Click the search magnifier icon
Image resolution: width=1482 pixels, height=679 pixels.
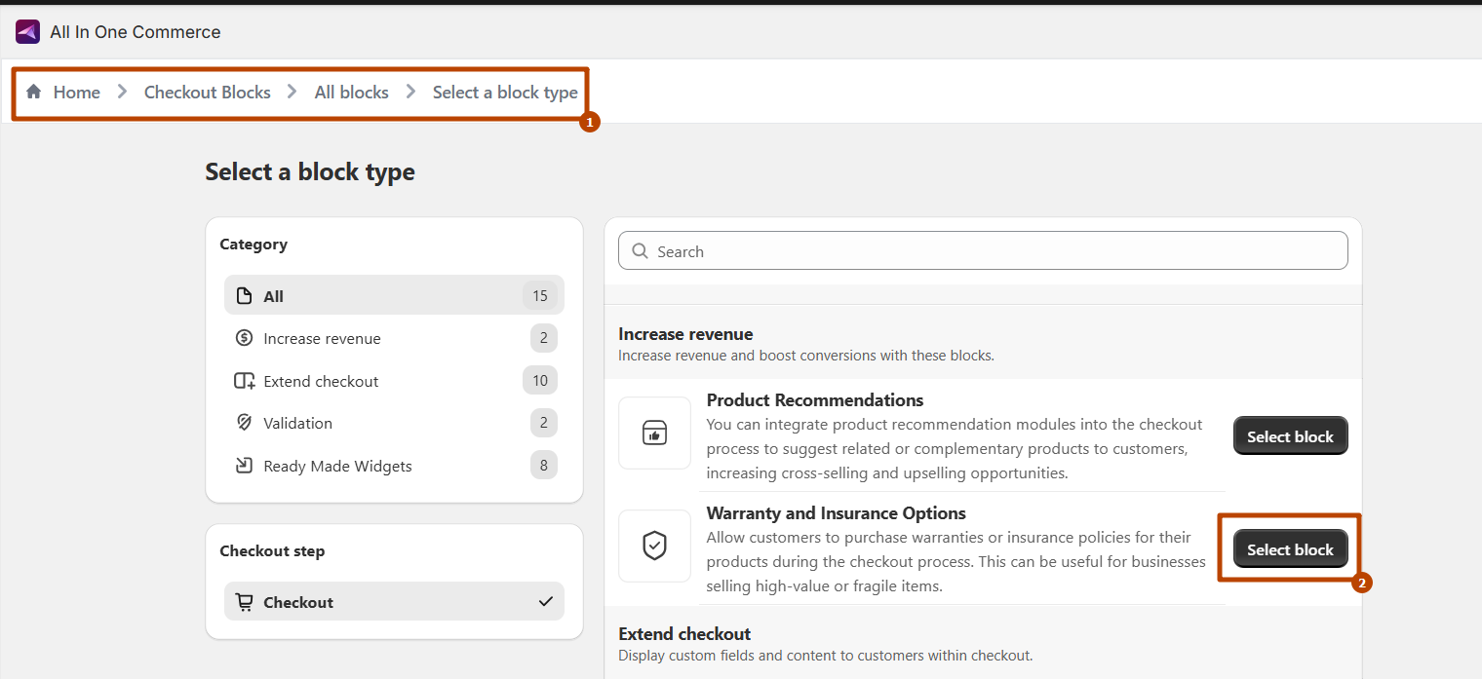[x=641, y=251]
